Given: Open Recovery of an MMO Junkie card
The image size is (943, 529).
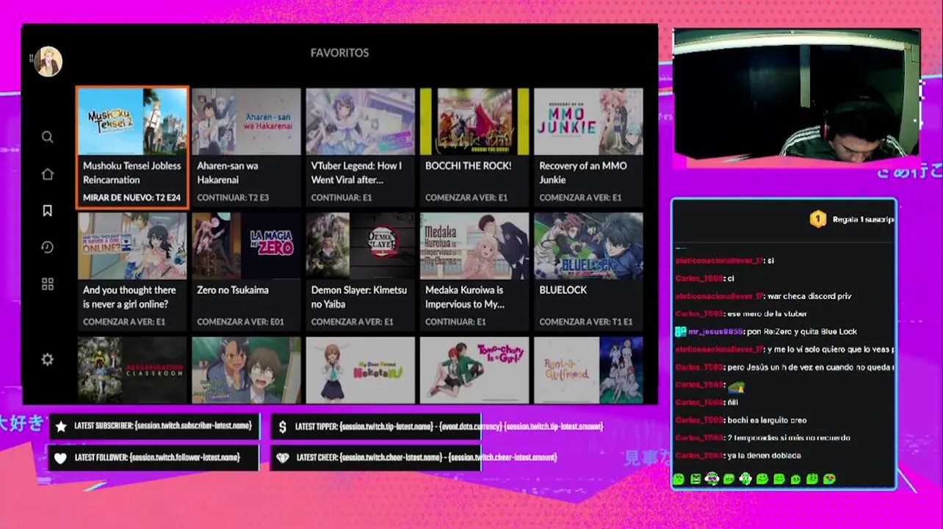Looking at the screenshot, I should pyautogui.click(x=588, y=147).
